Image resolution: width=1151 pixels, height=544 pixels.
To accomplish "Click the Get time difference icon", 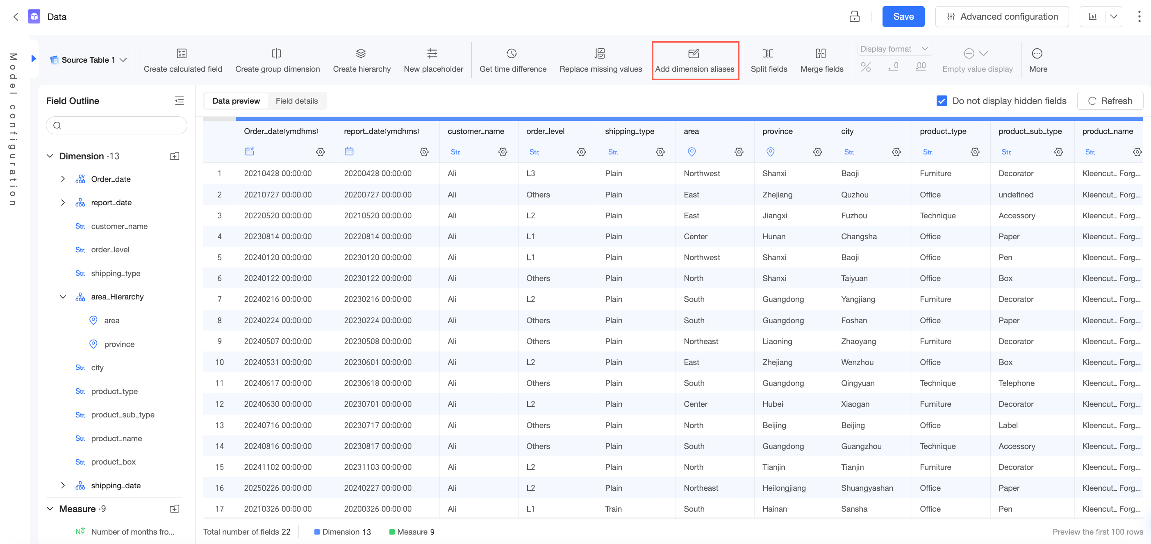I will (512, 54).
